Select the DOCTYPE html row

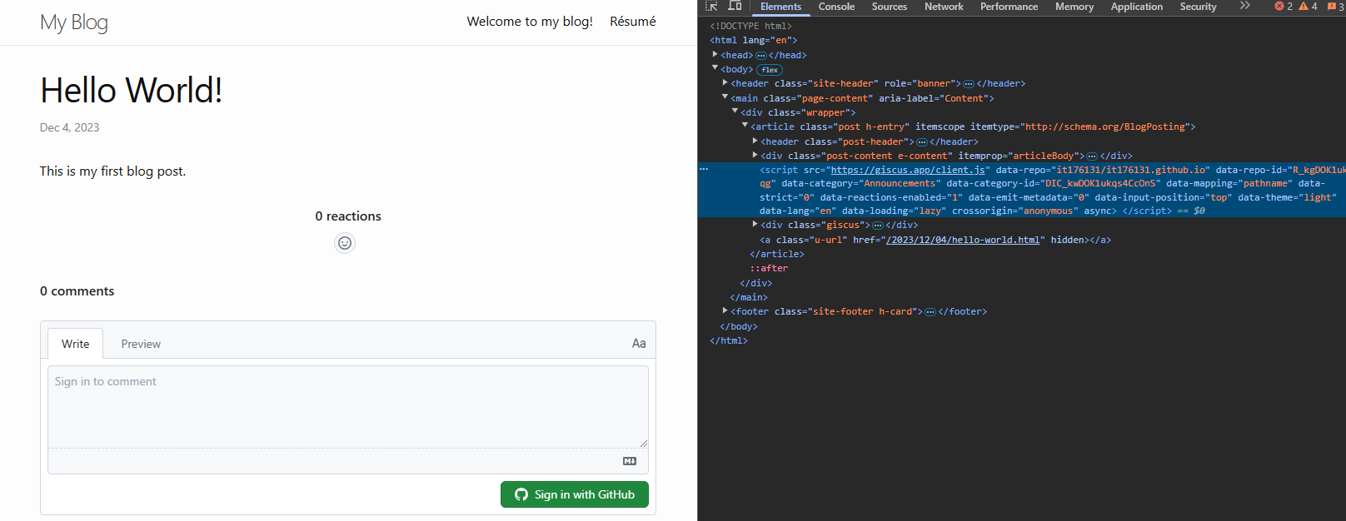[x=750, y=26]
